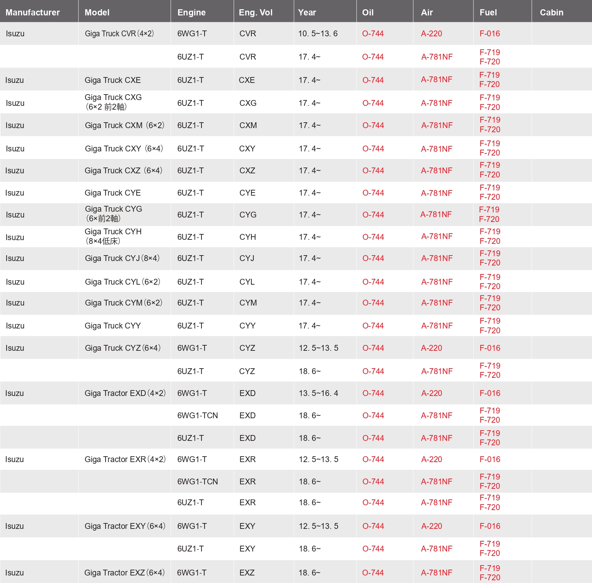Click F-016 fuel filter in CVR row
The height and width of the screenshot is (583, 592).
(490, 34)
